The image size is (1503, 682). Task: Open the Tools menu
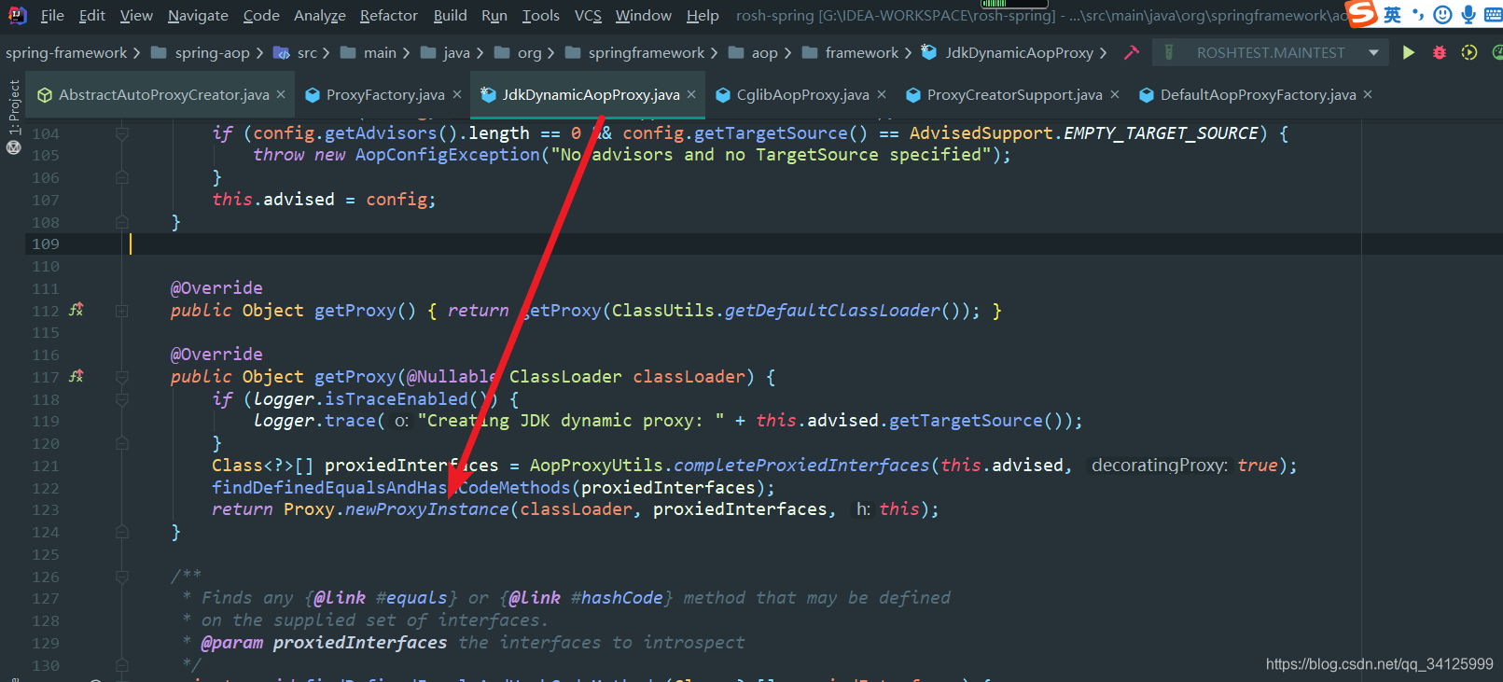coord(541,15)
